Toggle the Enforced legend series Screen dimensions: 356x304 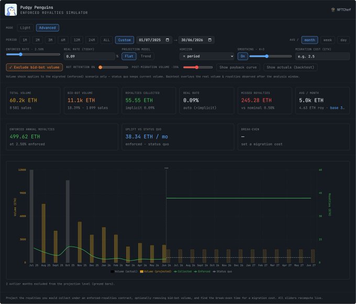pyautogui.click(x=202, y=272)
